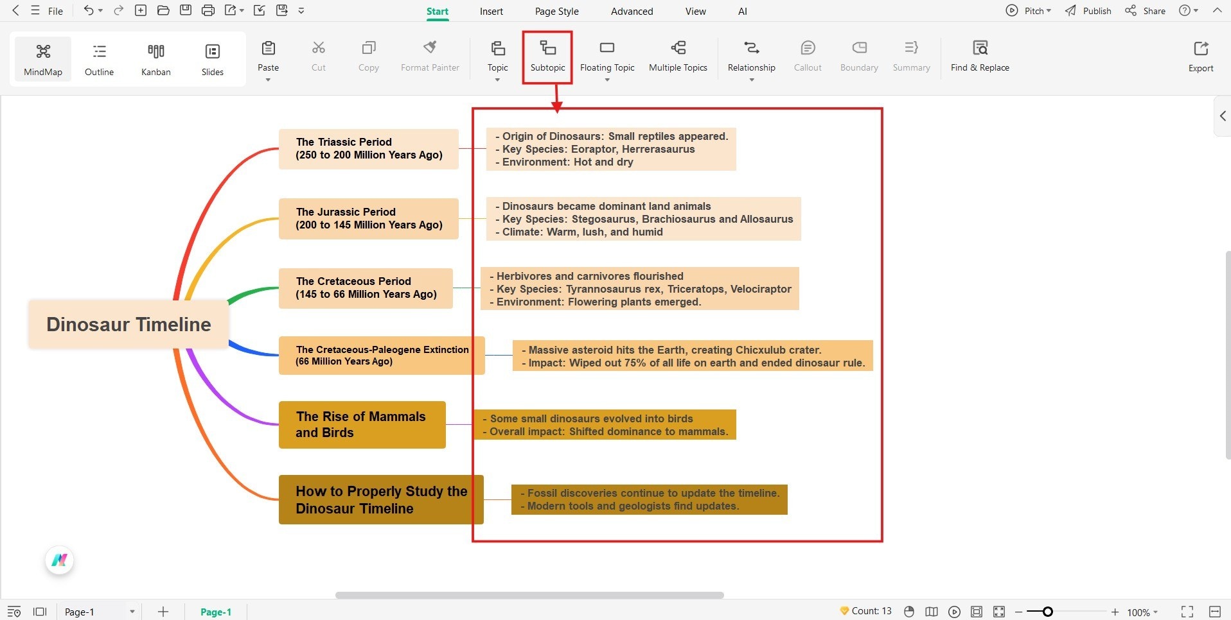Image resolution: width=1231 pixels, height=620 pixels.
Task: Open the Page-1 page dropdown
Action: coord(132,611)
